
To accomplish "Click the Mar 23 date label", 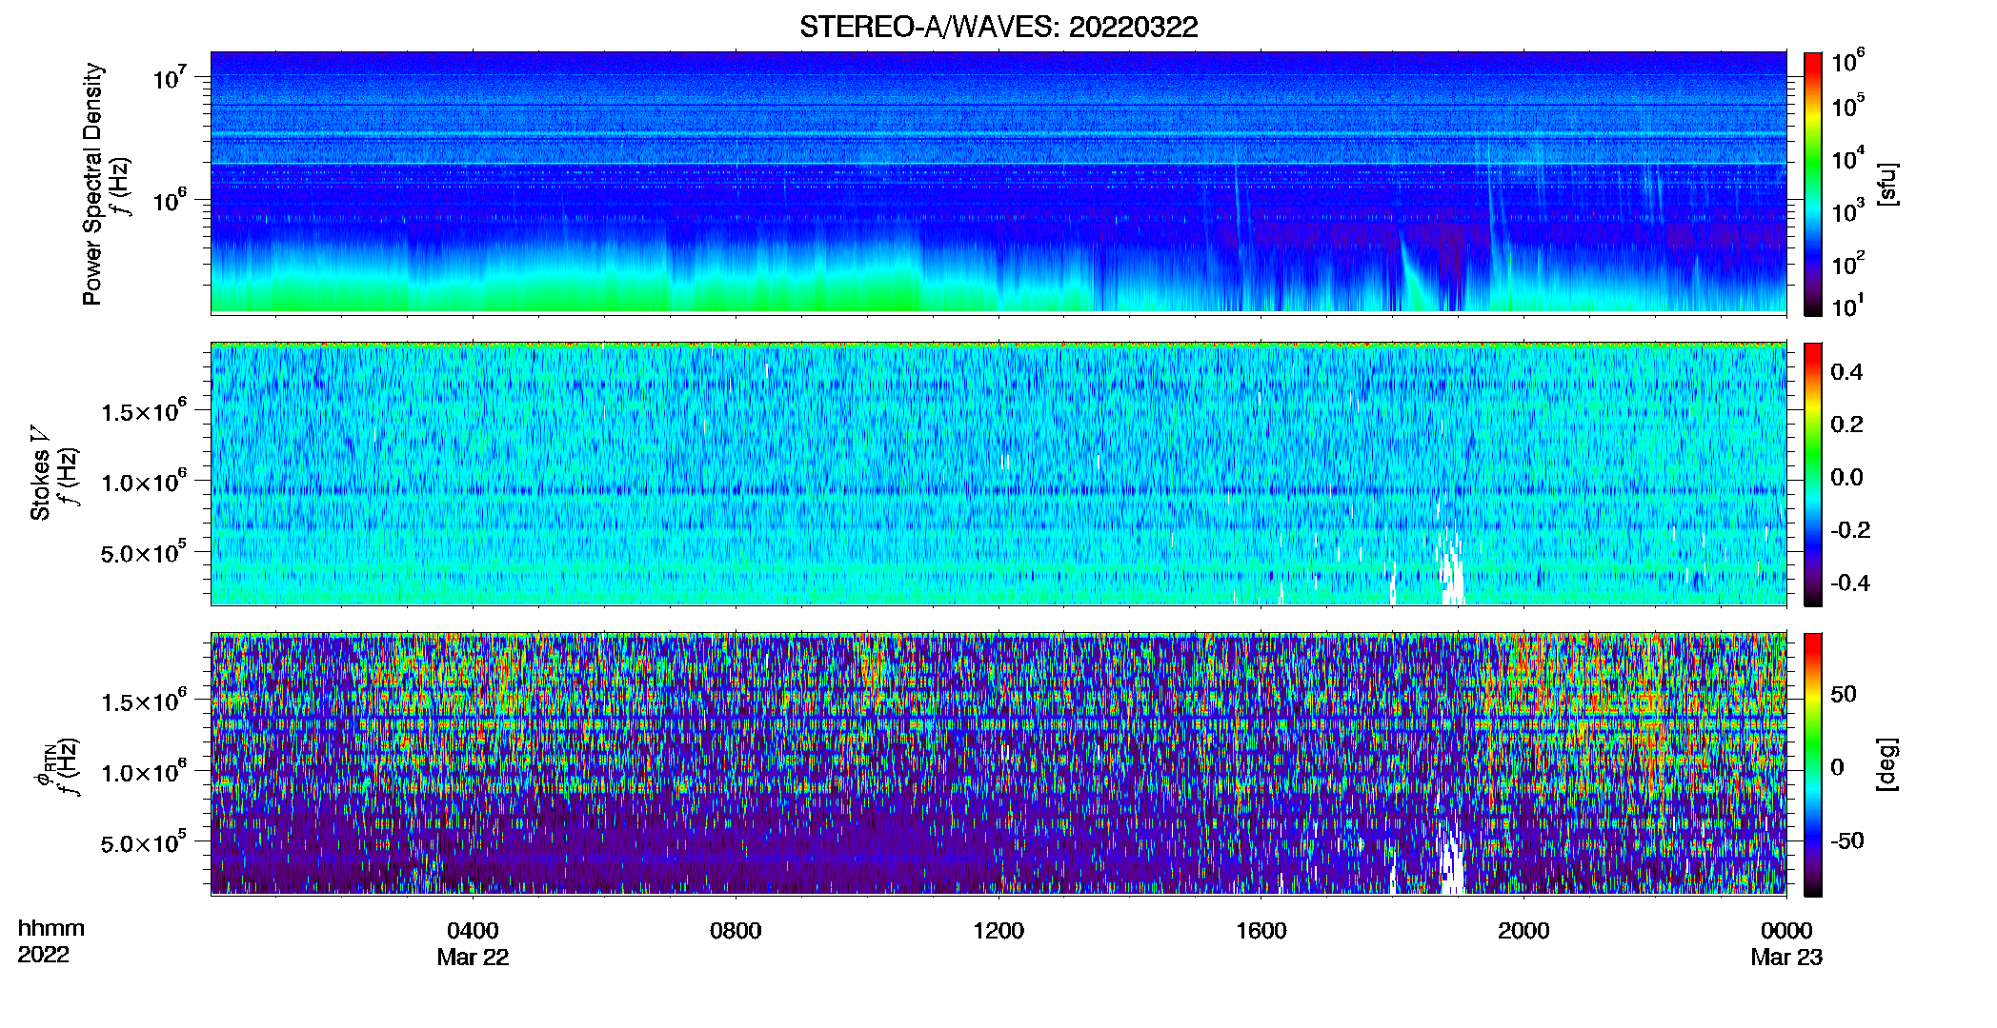I will click(1786, 958).
